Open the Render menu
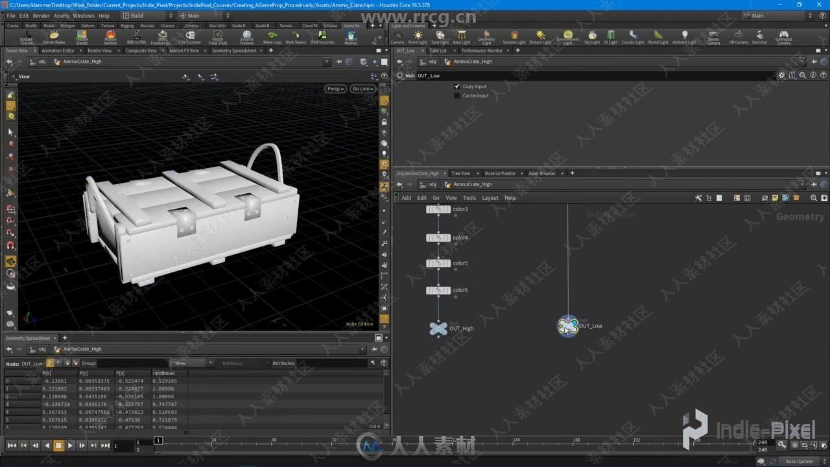 pos(41,16)
